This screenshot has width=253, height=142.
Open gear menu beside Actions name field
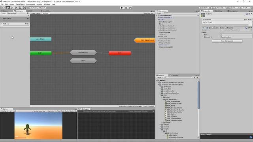click(x=251, y=14)
